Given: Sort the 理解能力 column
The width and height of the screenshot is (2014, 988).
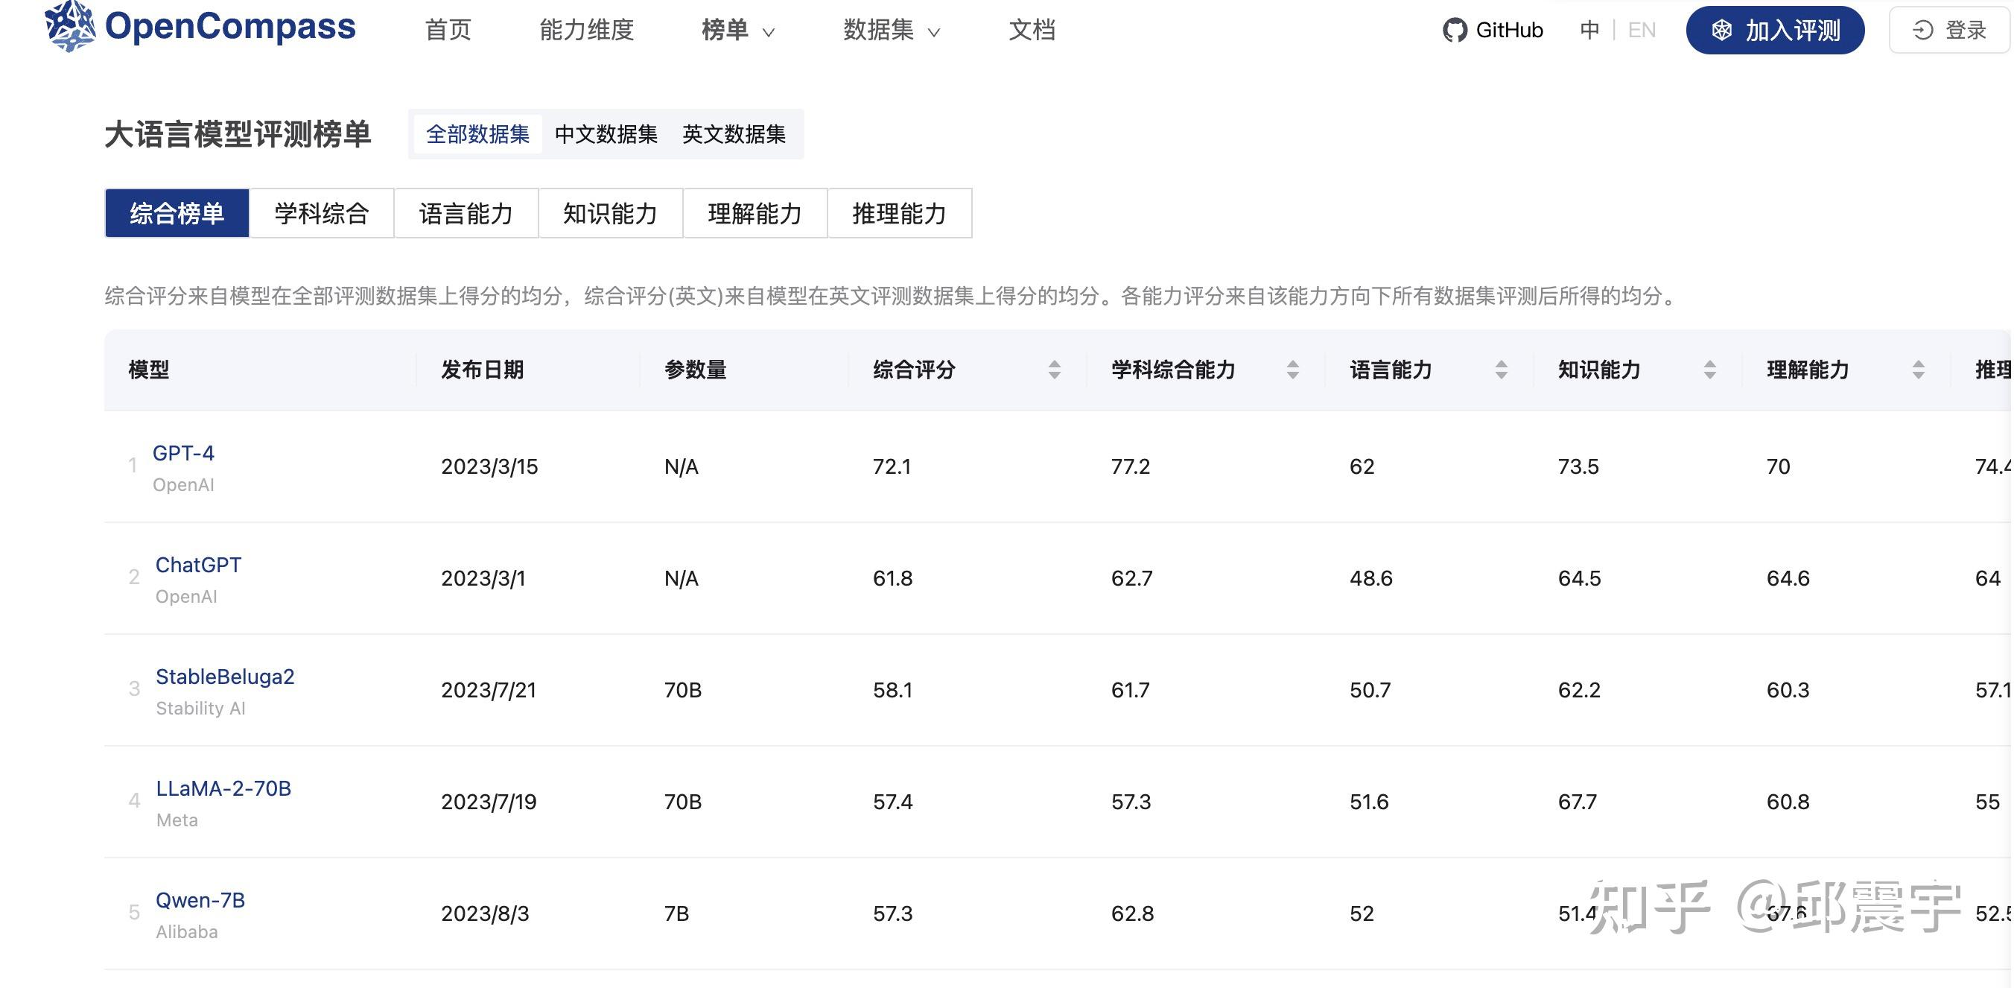Looking at the screenshot, I should 1917,370.
